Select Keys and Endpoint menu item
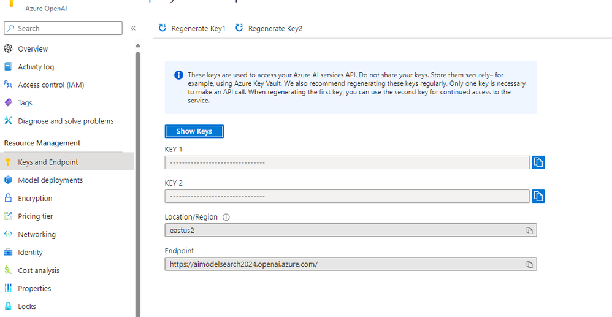This screenshot has width=612, height=317. (x=67, y=162)
